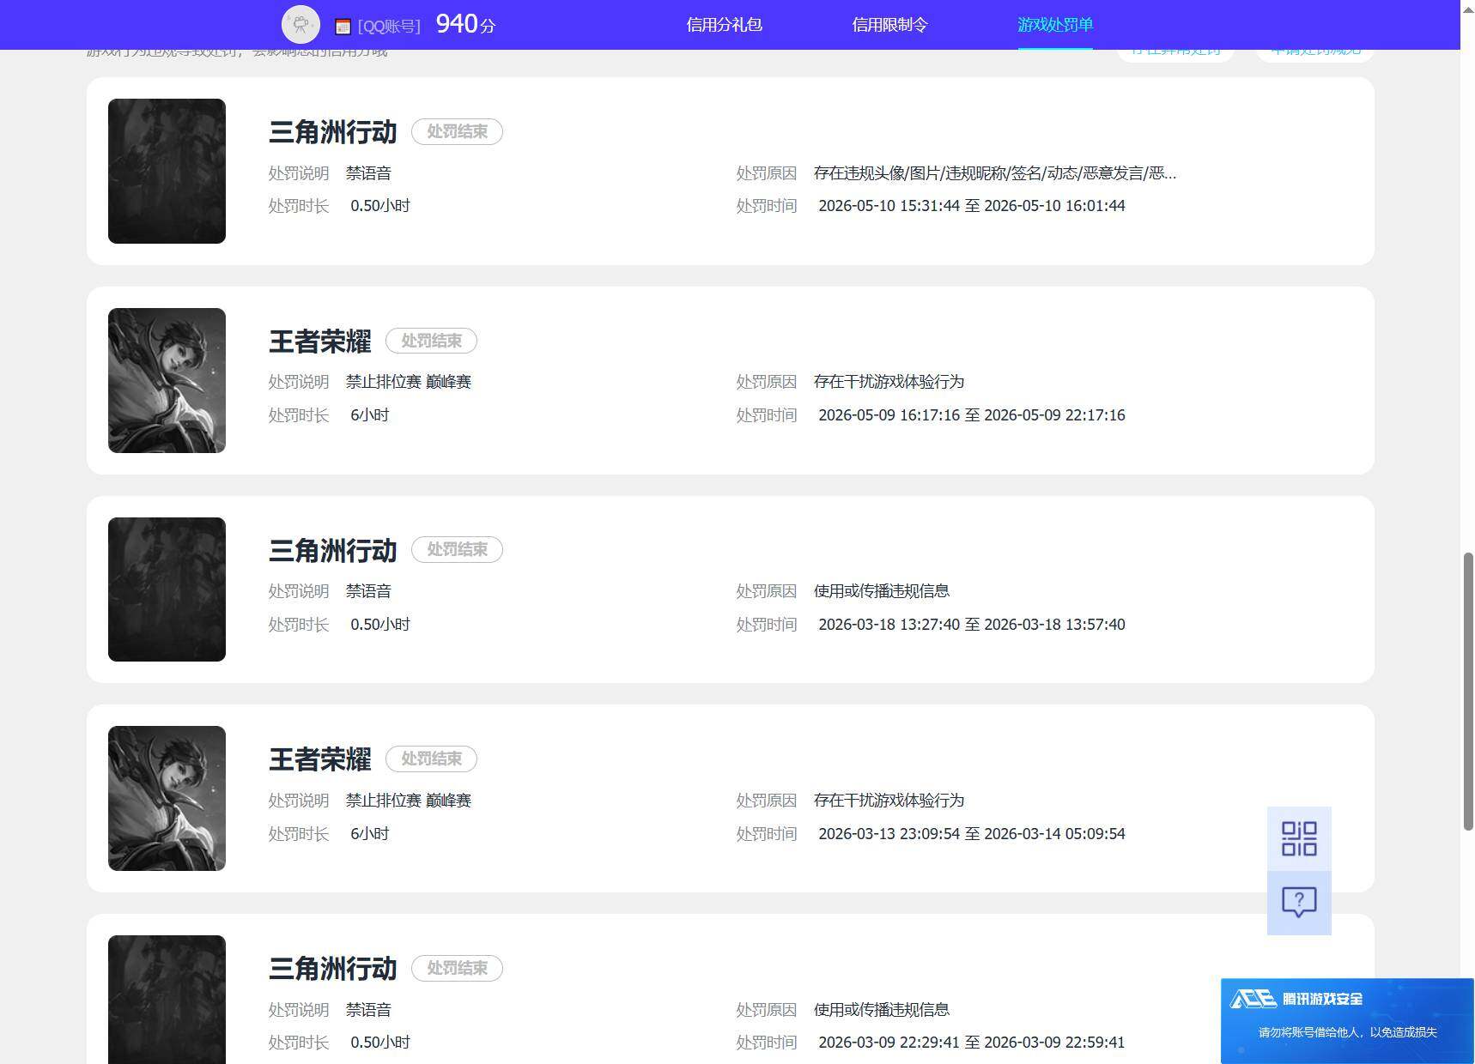The height and width of the screenshot is (1064, 1475).
Task: Click the reason starting 存在违规头像/图片
Action: pos(995,173)
